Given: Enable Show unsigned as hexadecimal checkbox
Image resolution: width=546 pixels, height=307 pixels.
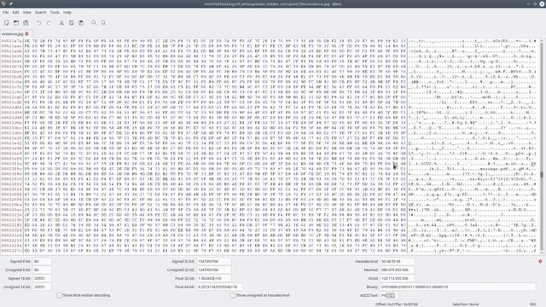Looking at the screenshot, I should point(233,295).
